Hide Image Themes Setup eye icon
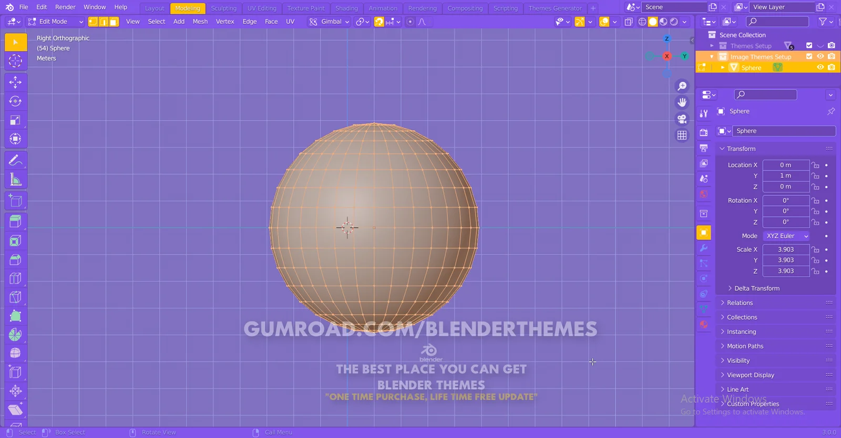Screen dimensions: 841x438 [821, 56]
